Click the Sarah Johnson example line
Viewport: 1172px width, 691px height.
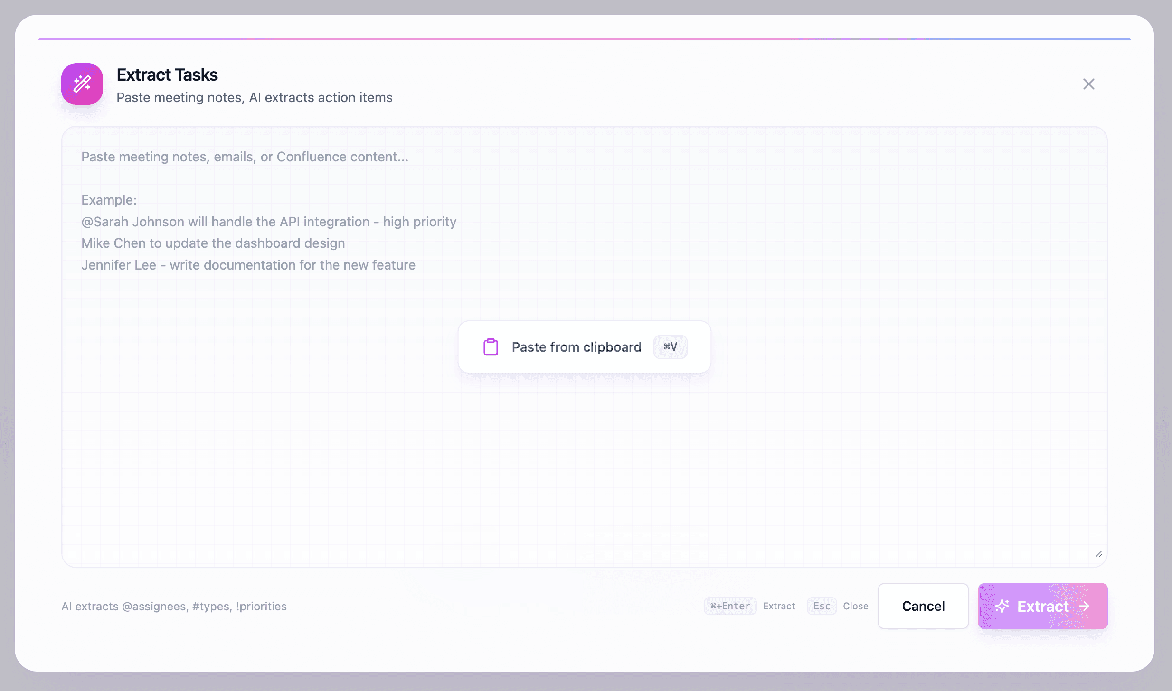tap(269, 221)
